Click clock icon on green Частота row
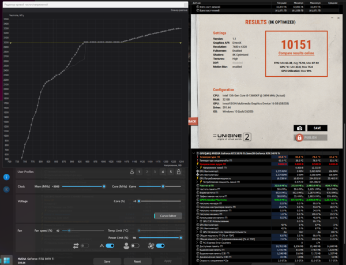 [198, 185]
